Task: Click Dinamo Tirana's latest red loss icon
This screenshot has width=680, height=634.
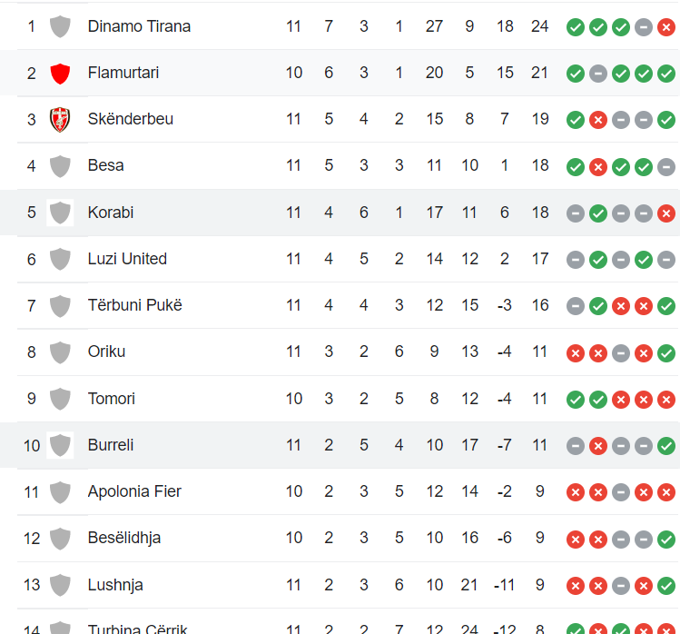Action: pyautogui.click(x=666, y=27)
